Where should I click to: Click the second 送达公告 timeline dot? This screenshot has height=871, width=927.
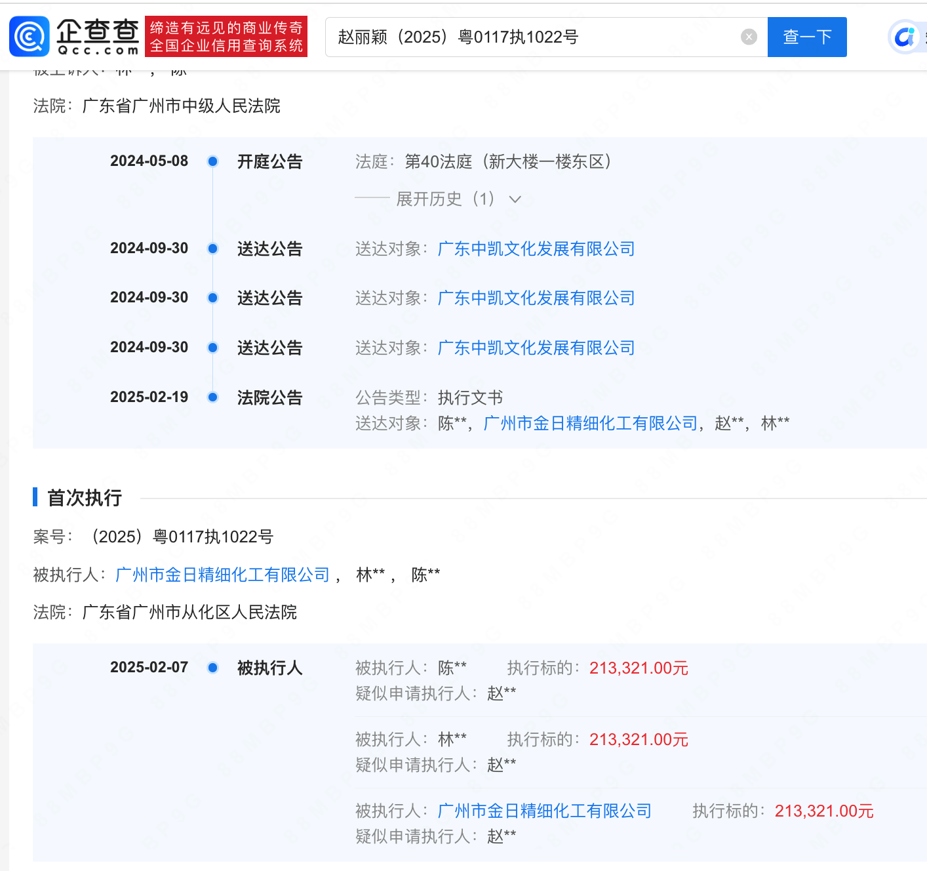(212, 298)
